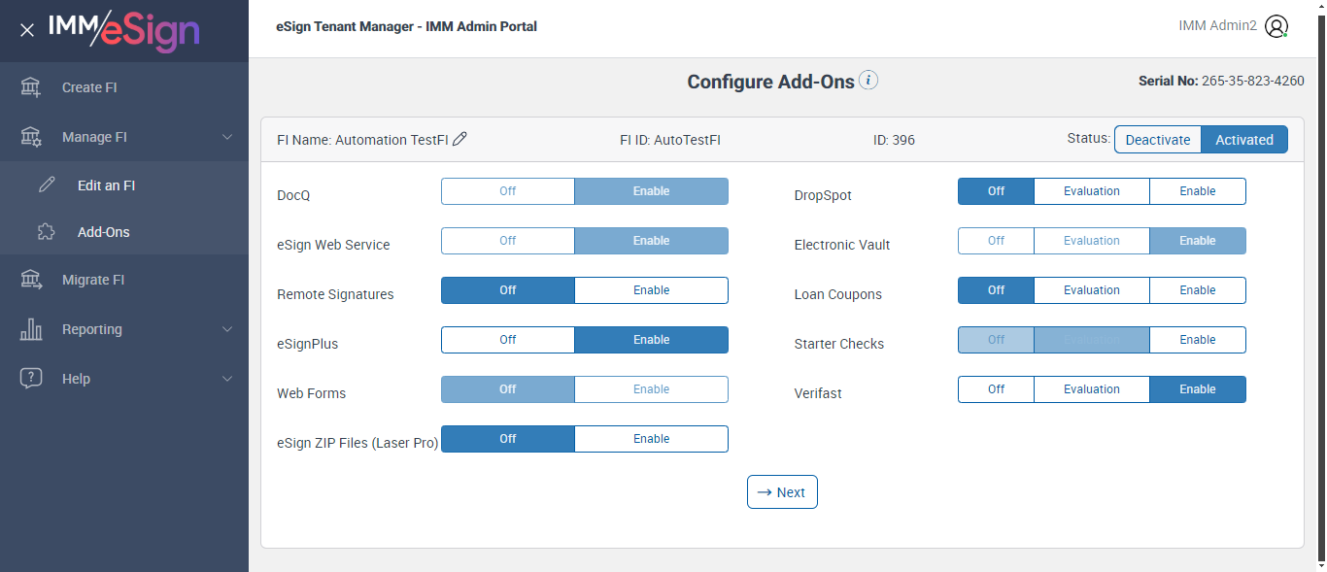The height and width of the screenshot is (572, 1327).
Task: Open the IMM Admin2 user profile icon
Action: pos(1276,26)
